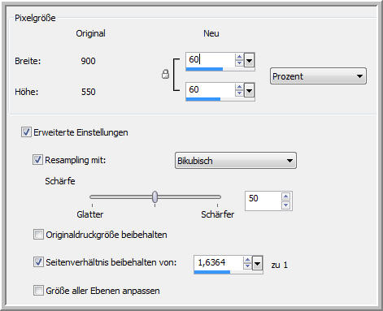Screen dimensions: 383x311
Task: Open the height field dropdown arrow
Action: click(249, 90)
